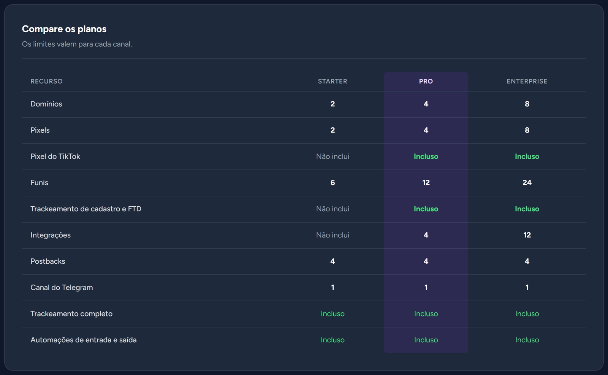Click Pro value 4 in Integrações row
This screenshot has height=375, width=608.
coord(426,235)
